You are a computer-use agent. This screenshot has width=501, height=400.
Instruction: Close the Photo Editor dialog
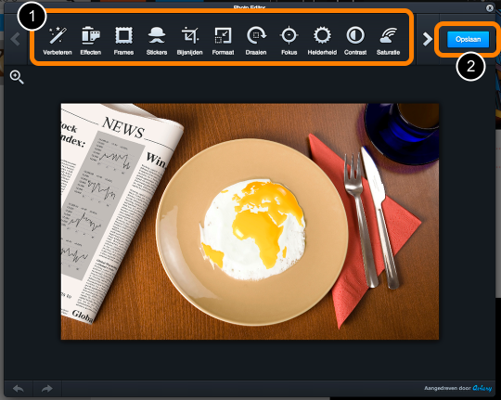[x=490, y=8]
